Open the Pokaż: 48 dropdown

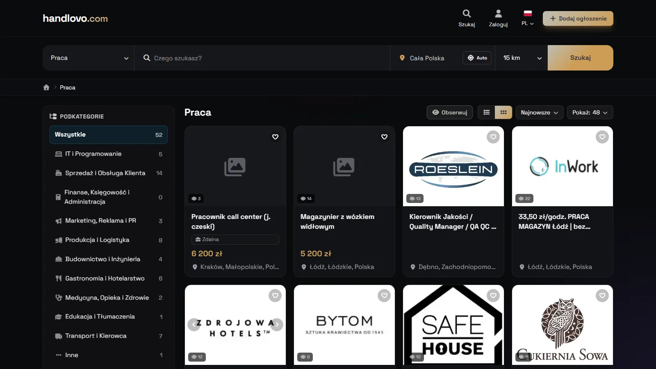590,112
